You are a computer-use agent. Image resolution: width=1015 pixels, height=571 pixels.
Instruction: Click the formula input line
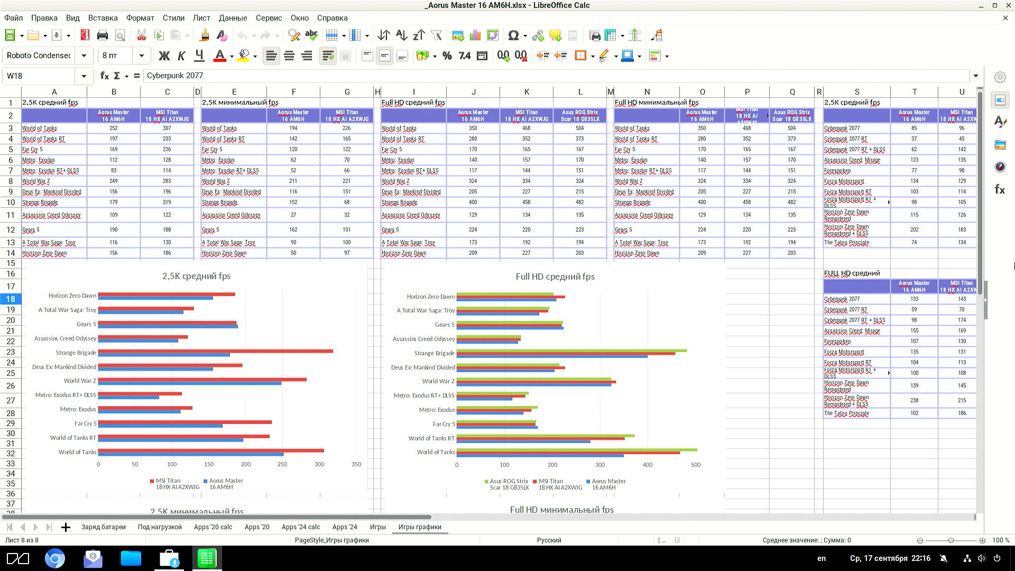[x=529, y=76]
